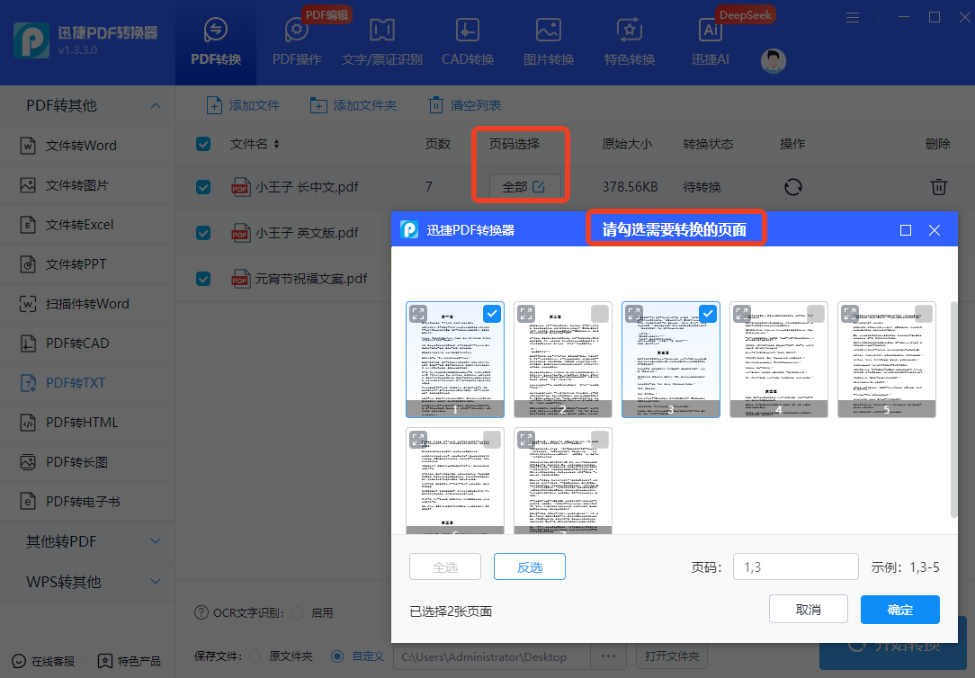Open the PDF操作 tab
Screen dimensions: 975x678
(297, 42)
